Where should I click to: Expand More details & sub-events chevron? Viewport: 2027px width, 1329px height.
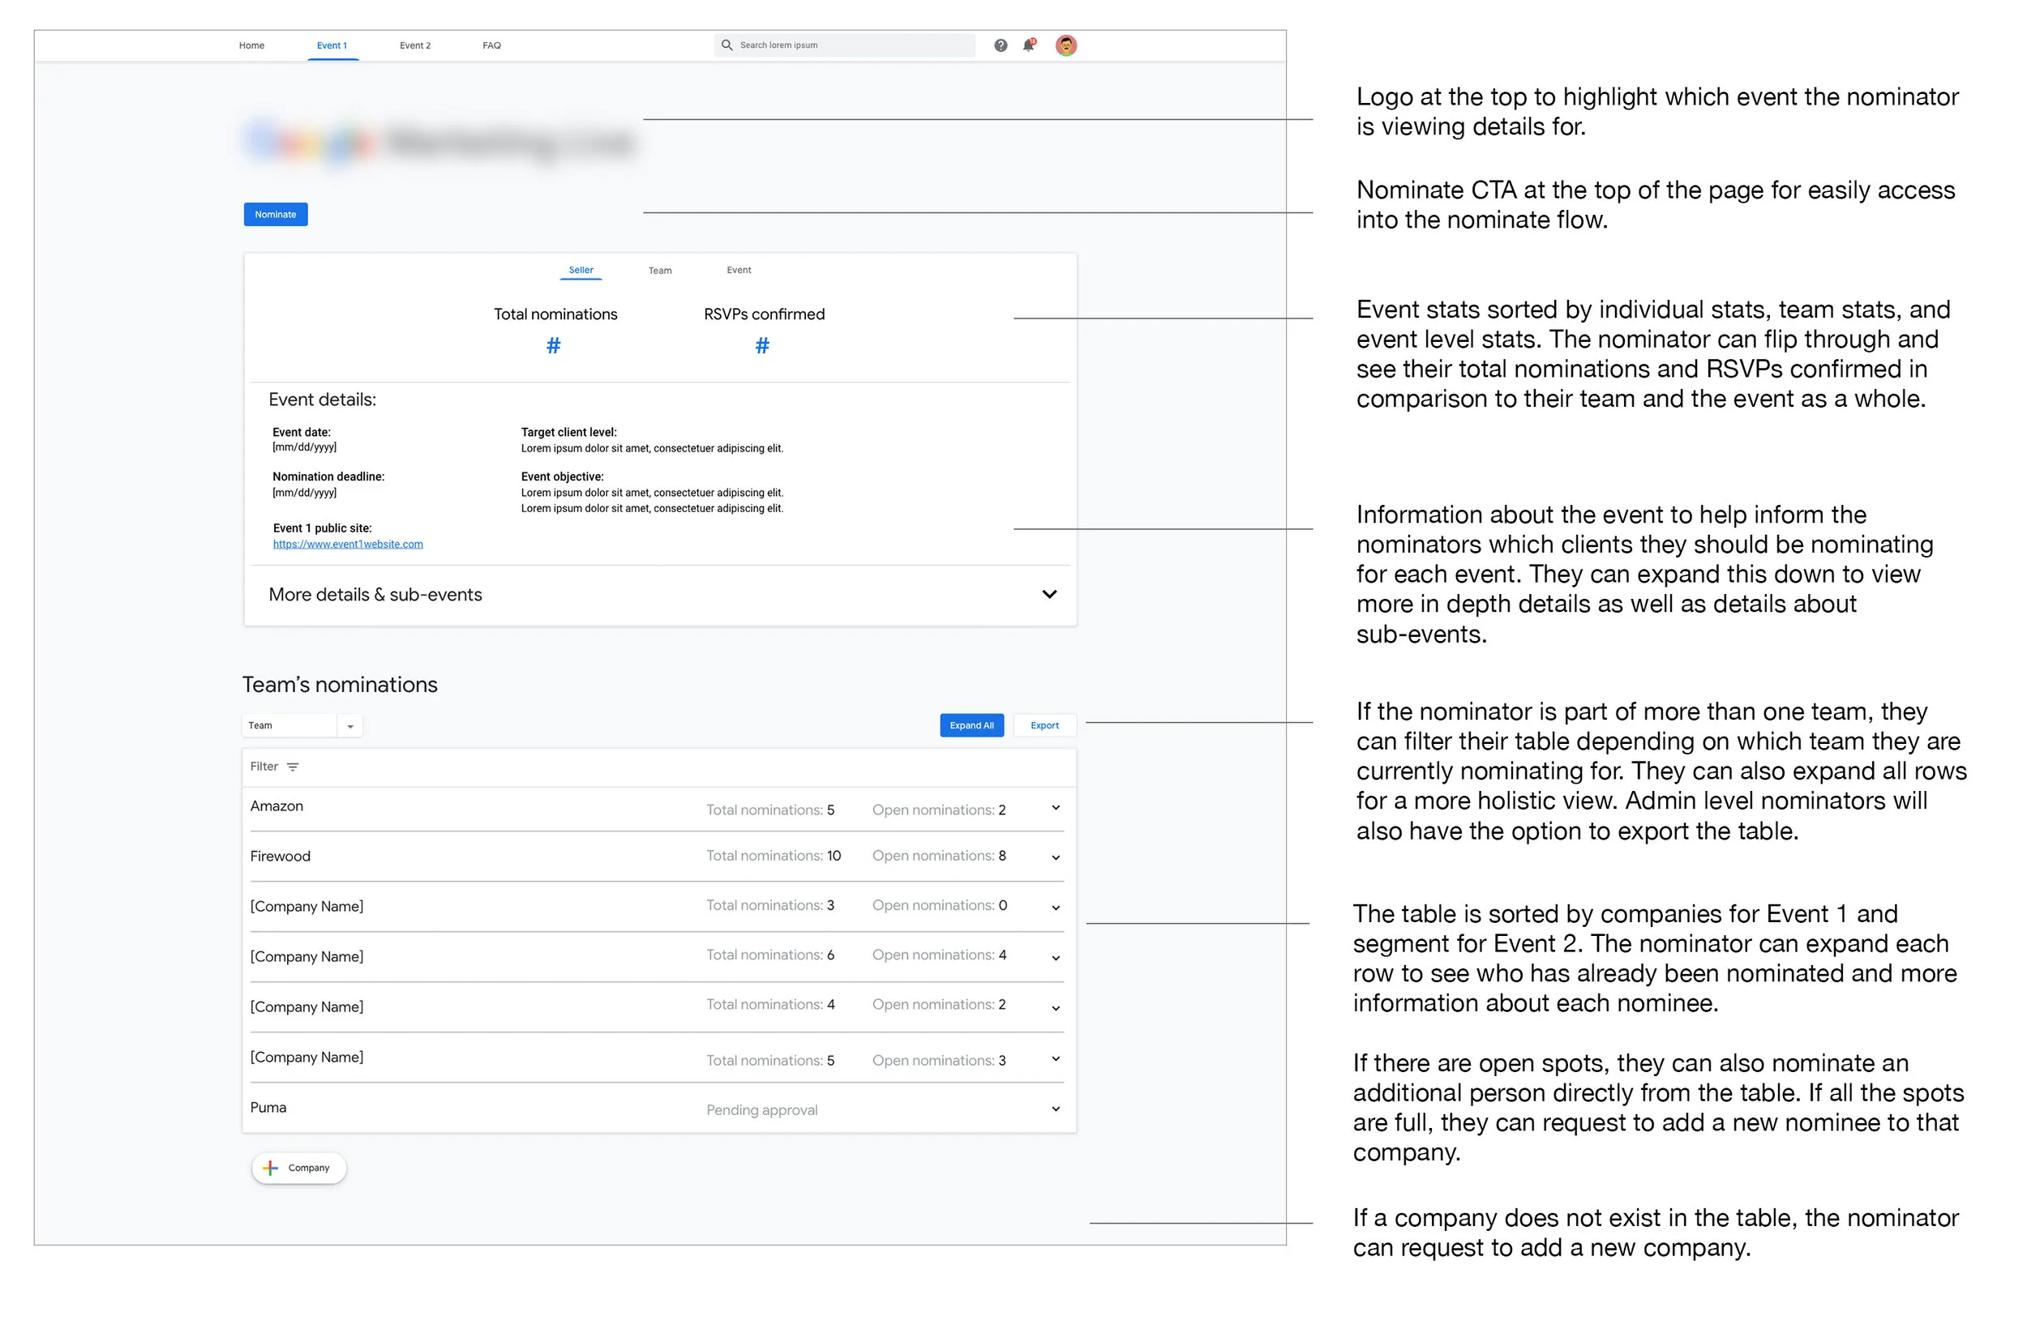[1049, 594]
